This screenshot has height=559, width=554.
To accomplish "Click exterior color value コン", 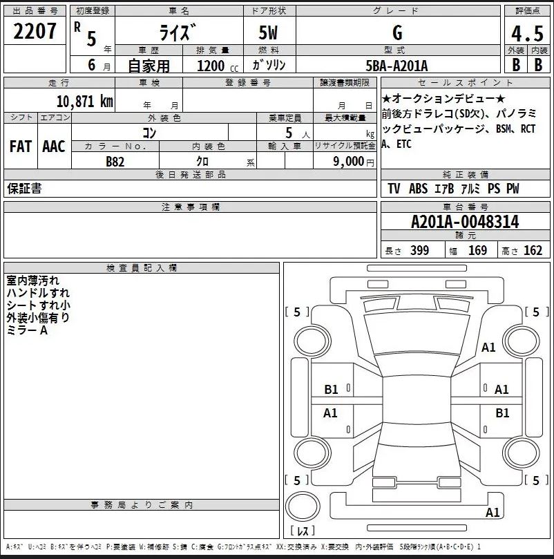I will (x=149, y=133).
